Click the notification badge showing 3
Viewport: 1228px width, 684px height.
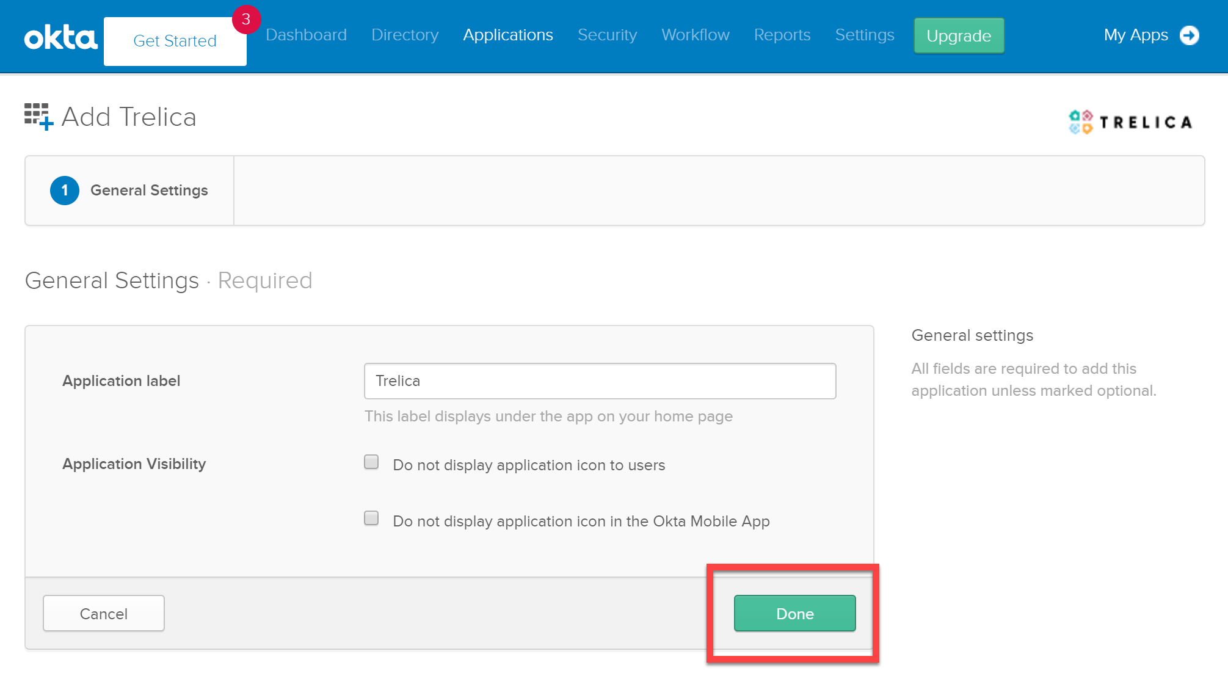(x=246, y=20)
